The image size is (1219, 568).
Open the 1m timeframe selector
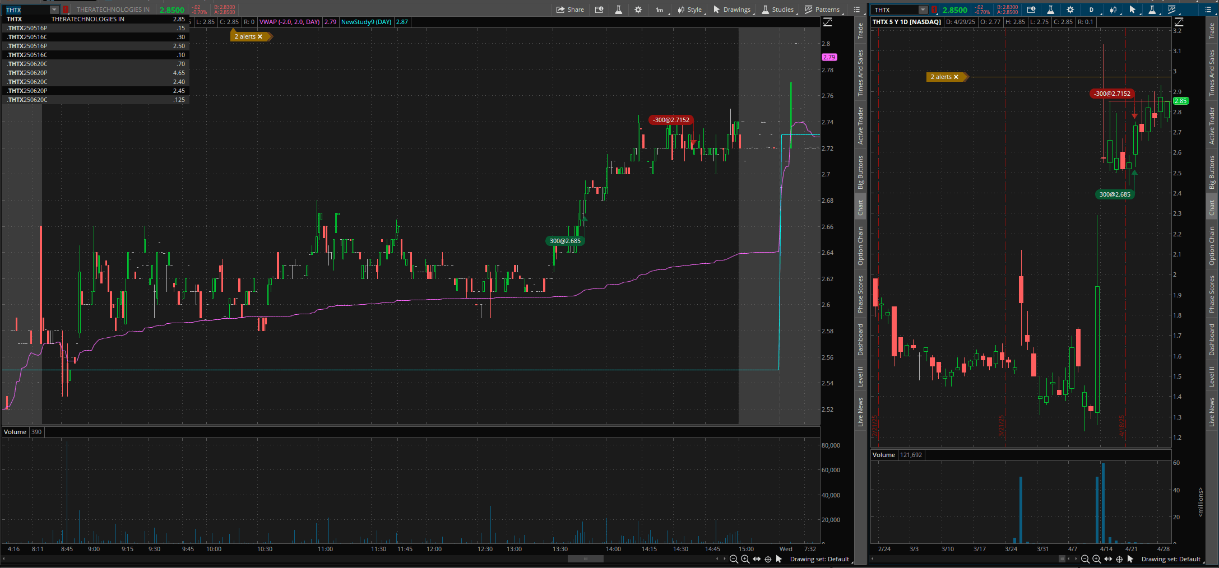[x=660, y=10]
